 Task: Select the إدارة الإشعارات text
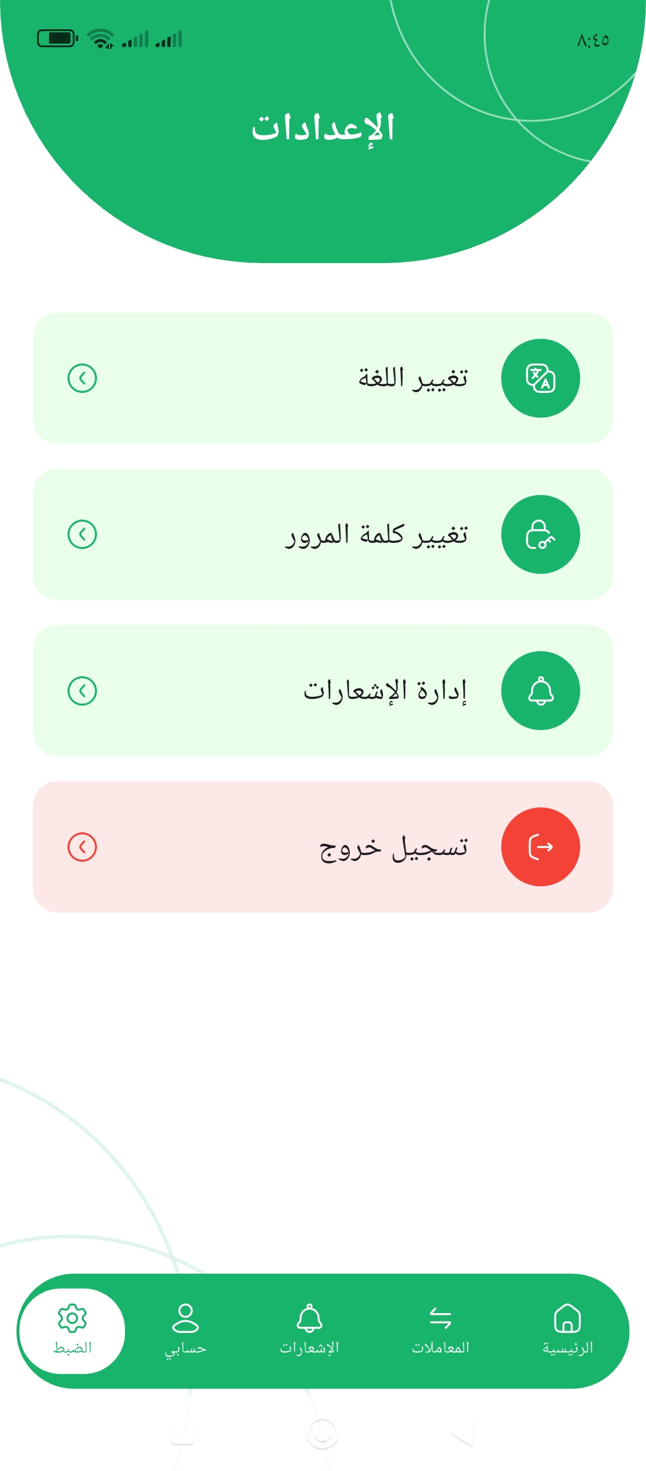tap(385, 691)
